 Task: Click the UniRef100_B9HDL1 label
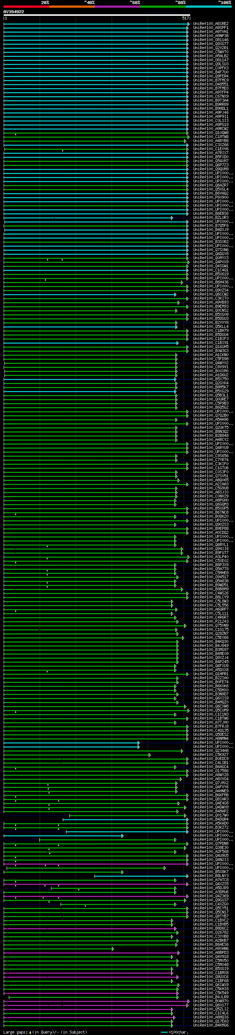[x=211, y=108]
